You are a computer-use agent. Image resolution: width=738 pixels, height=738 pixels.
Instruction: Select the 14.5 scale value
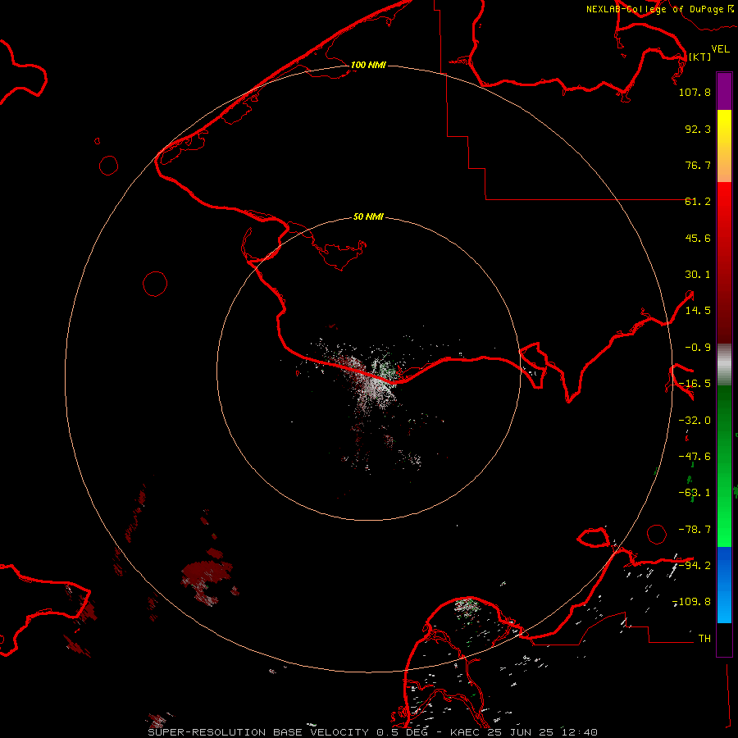(x=698, y=311)
